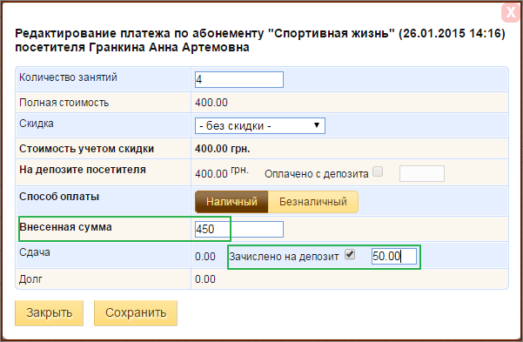Switch payment method to Безналичный

click(x=313, y=202)
